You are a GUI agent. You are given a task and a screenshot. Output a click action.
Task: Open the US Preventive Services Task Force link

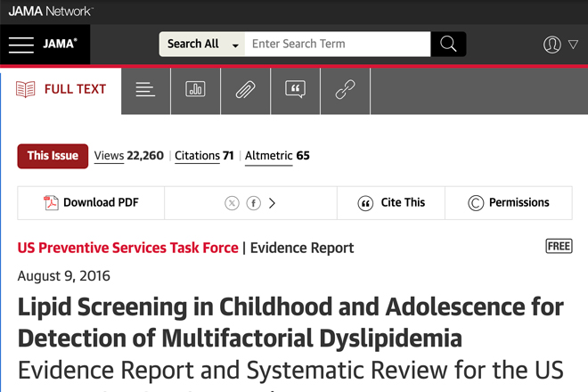[128, 248]
